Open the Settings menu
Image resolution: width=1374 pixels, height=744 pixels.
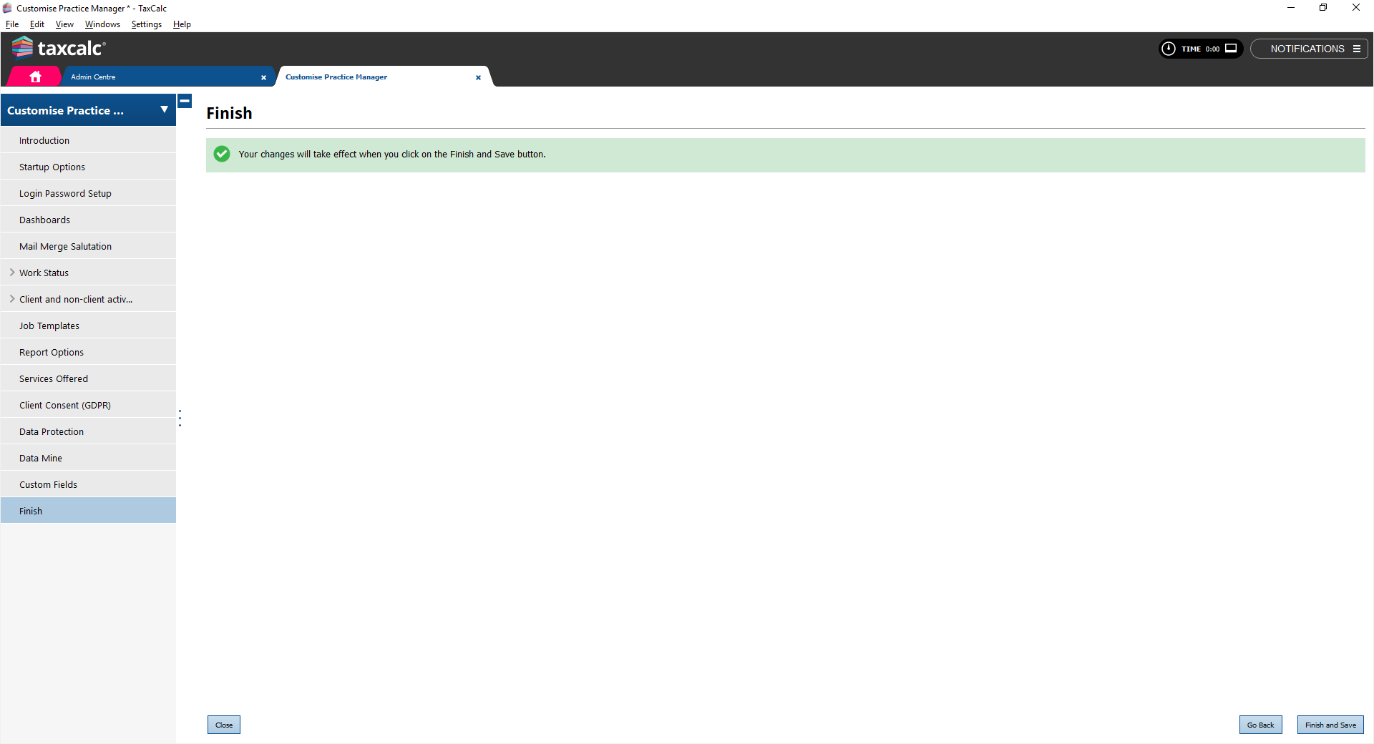[146, 24]
